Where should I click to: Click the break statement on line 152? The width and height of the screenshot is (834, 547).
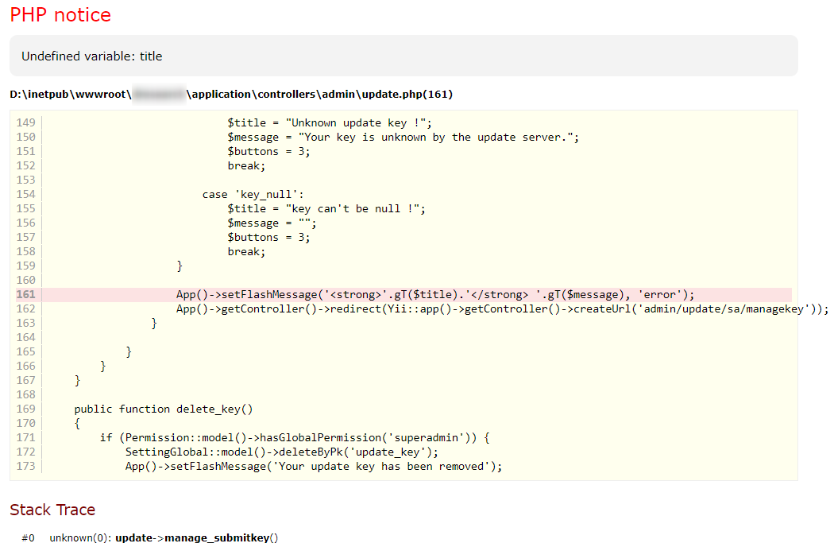coord(246,165)
